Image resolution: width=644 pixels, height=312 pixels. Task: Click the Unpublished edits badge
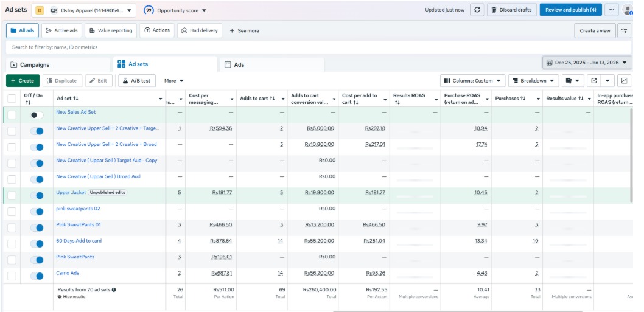(108, 193)
